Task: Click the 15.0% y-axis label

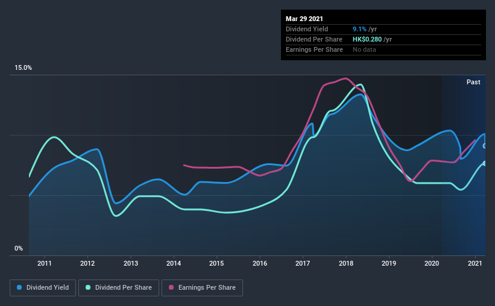Action: tap(23, 68)
